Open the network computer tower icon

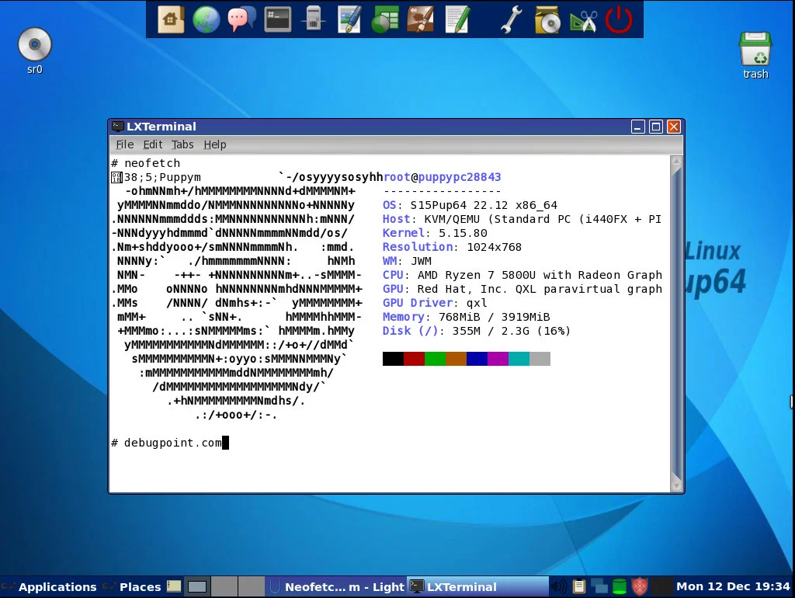pyautogui.click(x=314, y=19)
